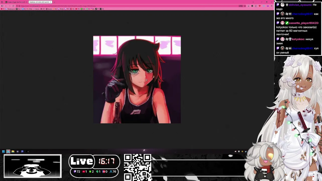Image resolution: width=322 pixels, height=181 pixels.
Task: Open the KCK bookmark
Action: (83, 9)
